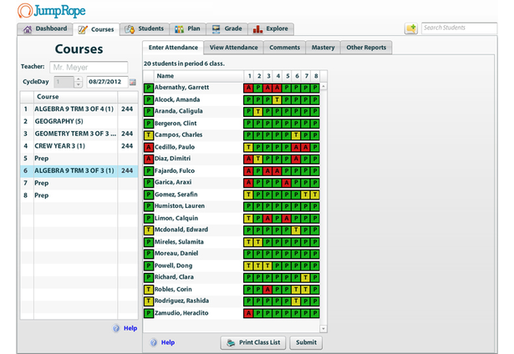Screen dimensions: 514x354
Task: Click the Explore bar chart icon
Action: coord(257,29)
